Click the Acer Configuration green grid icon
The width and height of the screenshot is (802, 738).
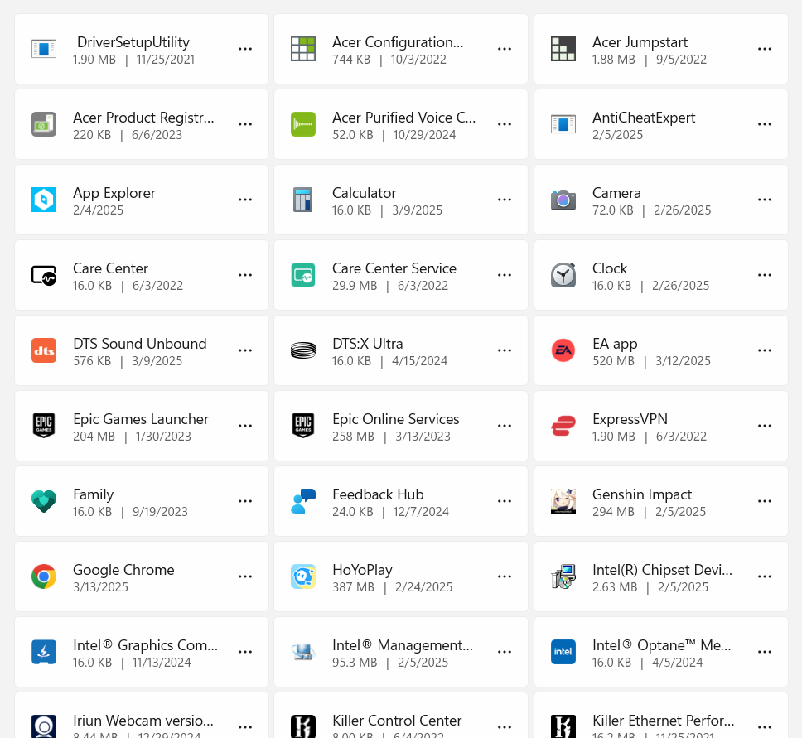click(303, 49)
